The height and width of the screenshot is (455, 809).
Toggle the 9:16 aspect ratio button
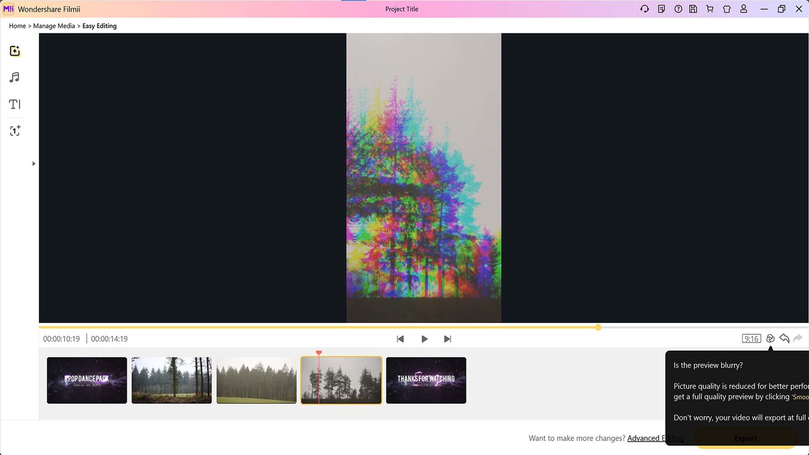(751, 339)
